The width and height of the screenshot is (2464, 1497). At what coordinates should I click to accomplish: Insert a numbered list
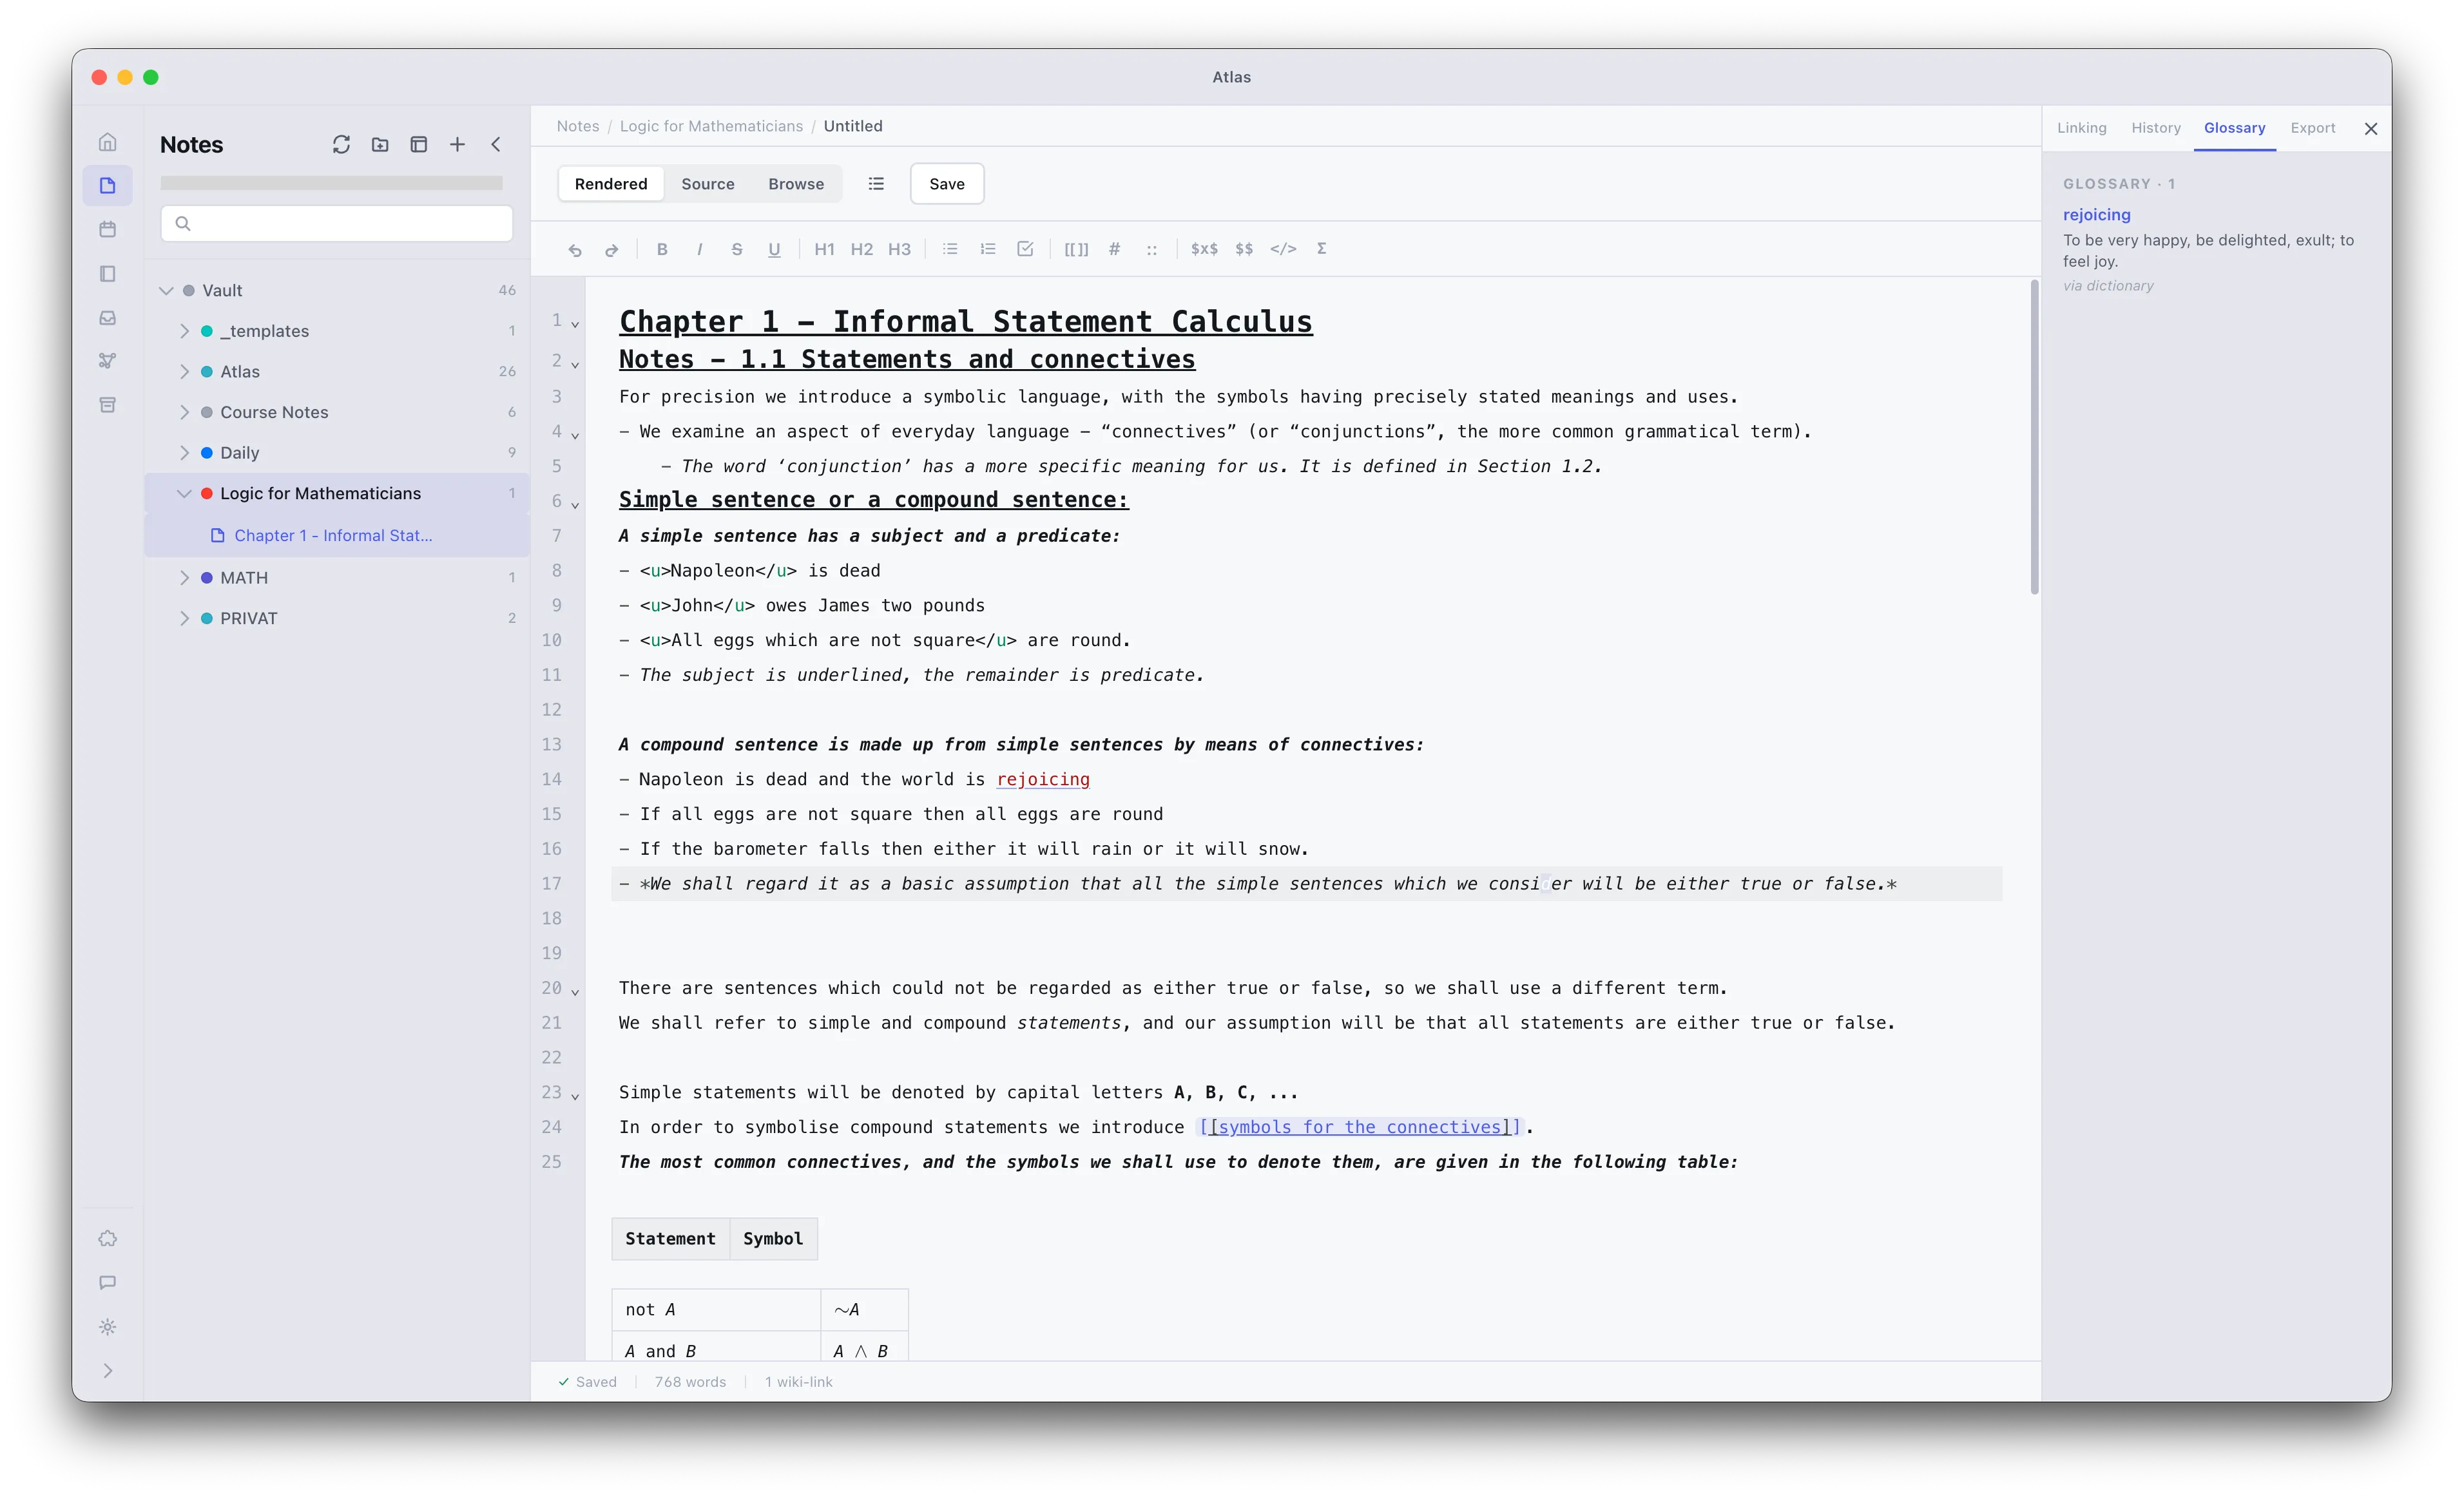[988, 249]
